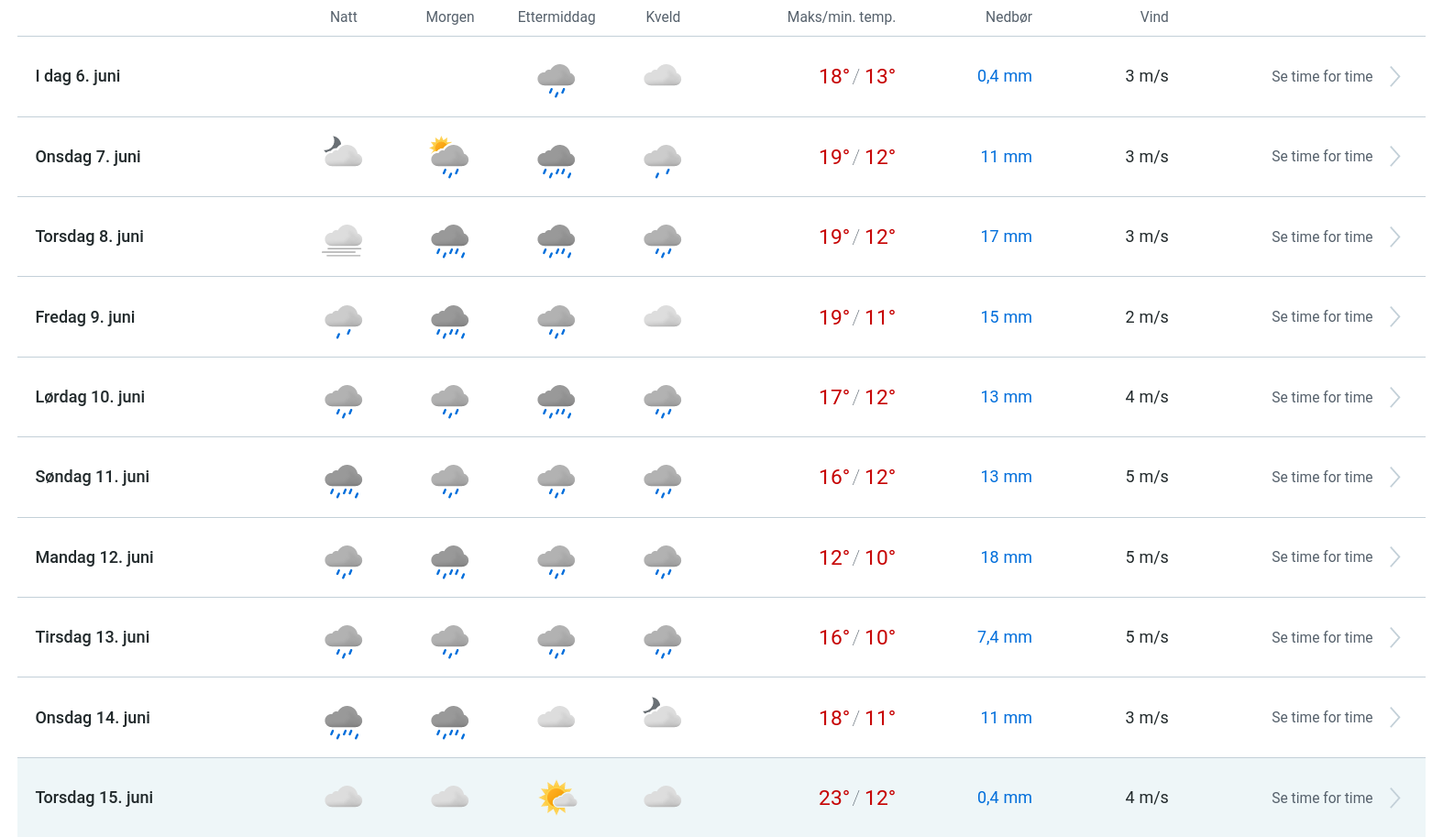
Task: Click the afternoon rain icon for I dag 6. juni
Action: 556,79
